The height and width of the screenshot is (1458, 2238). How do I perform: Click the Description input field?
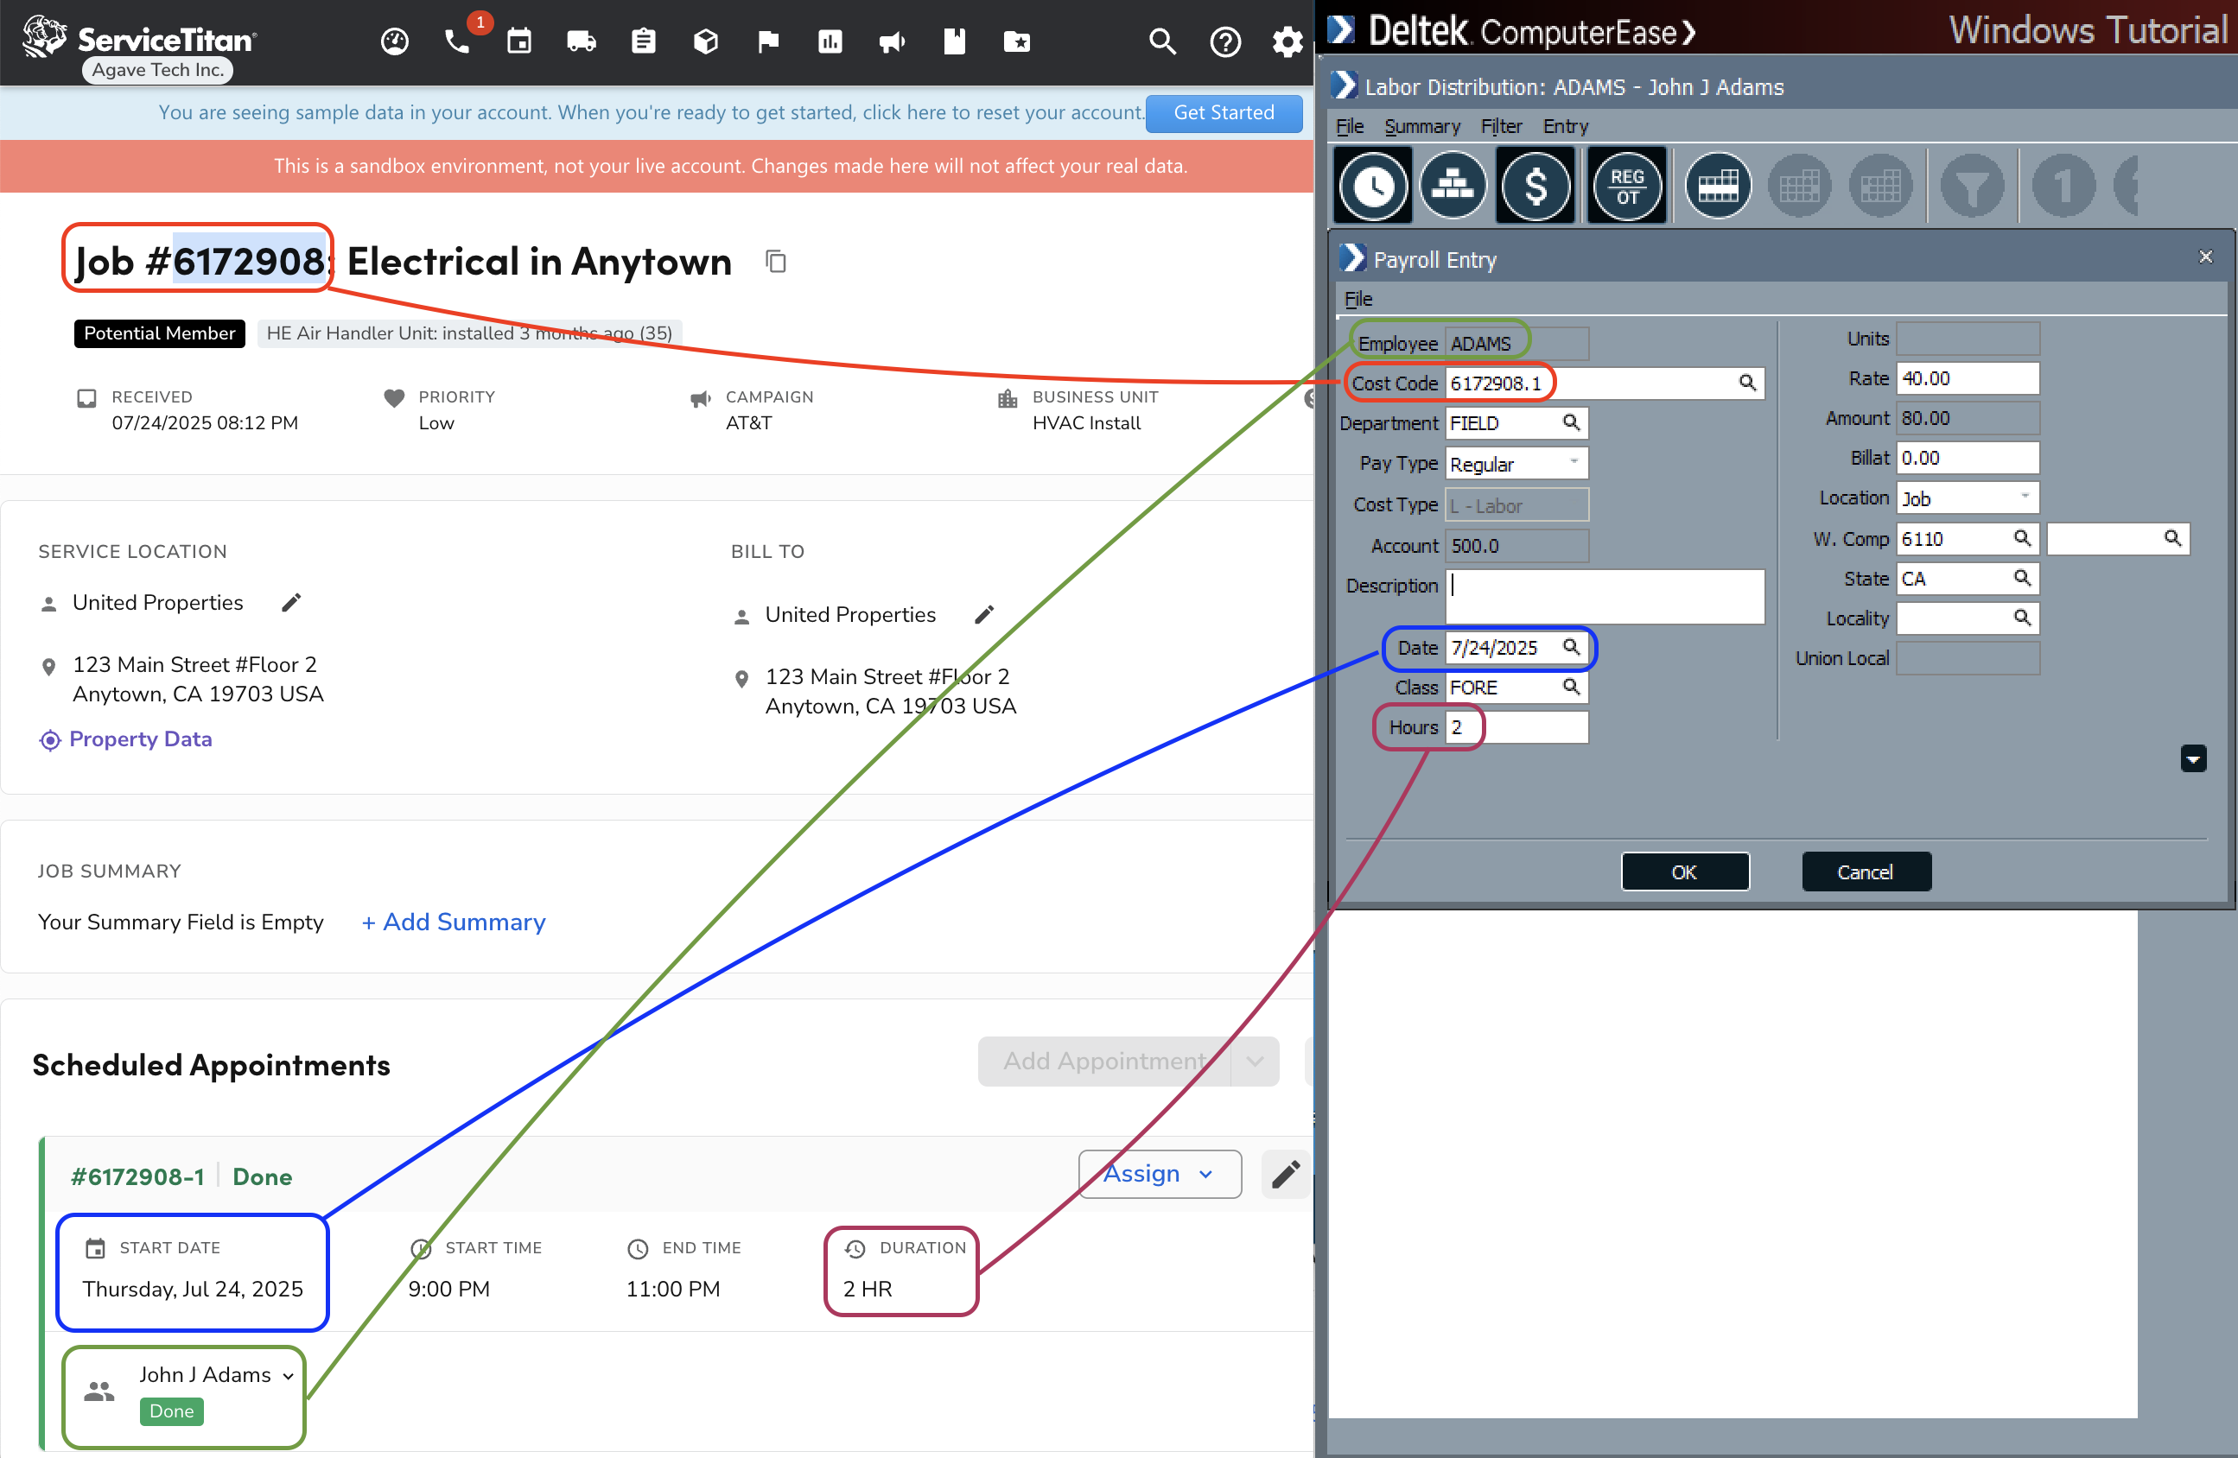(1605, 596)
